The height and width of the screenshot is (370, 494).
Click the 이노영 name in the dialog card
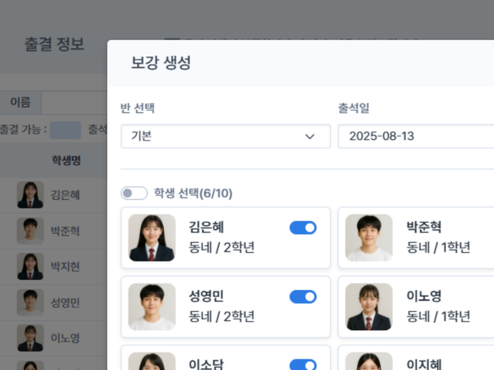point(424,296)
